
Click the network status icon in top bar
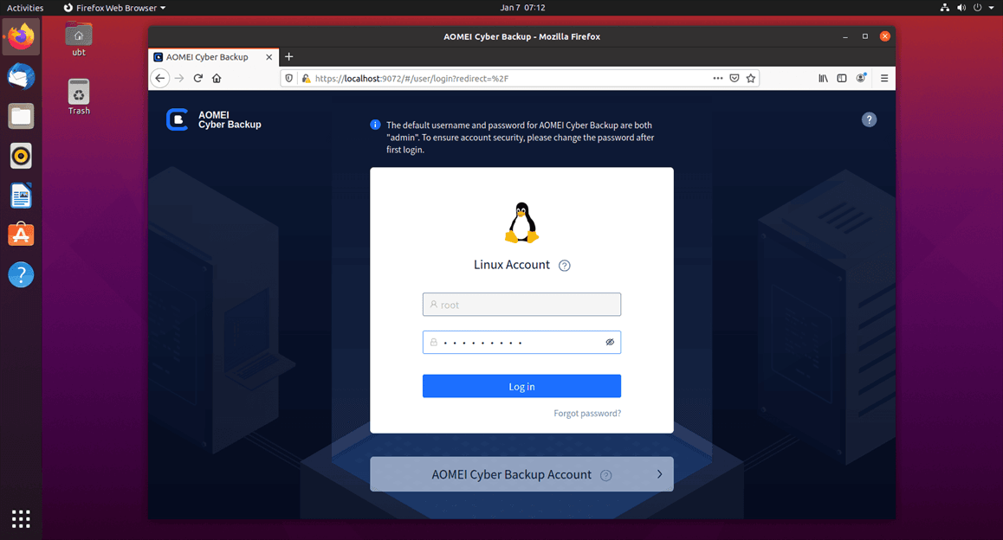tap(944, 8)
